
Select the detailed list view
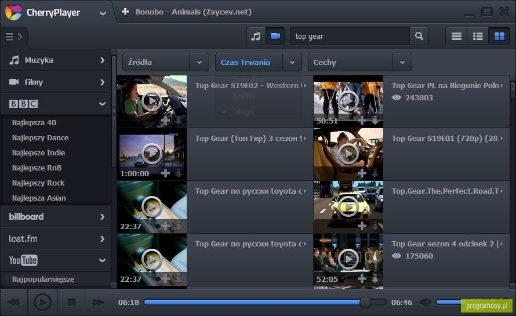478,36
